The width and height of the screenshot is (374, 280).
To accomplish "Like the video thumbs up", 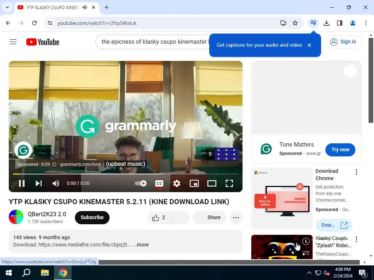I will point(159,217).
